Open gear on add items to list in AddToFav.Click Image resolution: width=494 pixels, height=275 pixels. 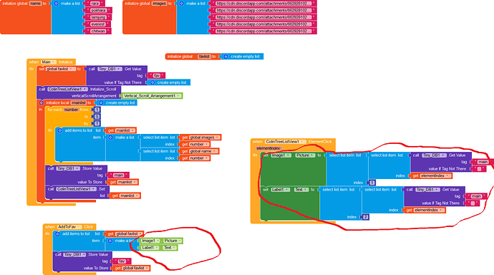coord(57,233)
